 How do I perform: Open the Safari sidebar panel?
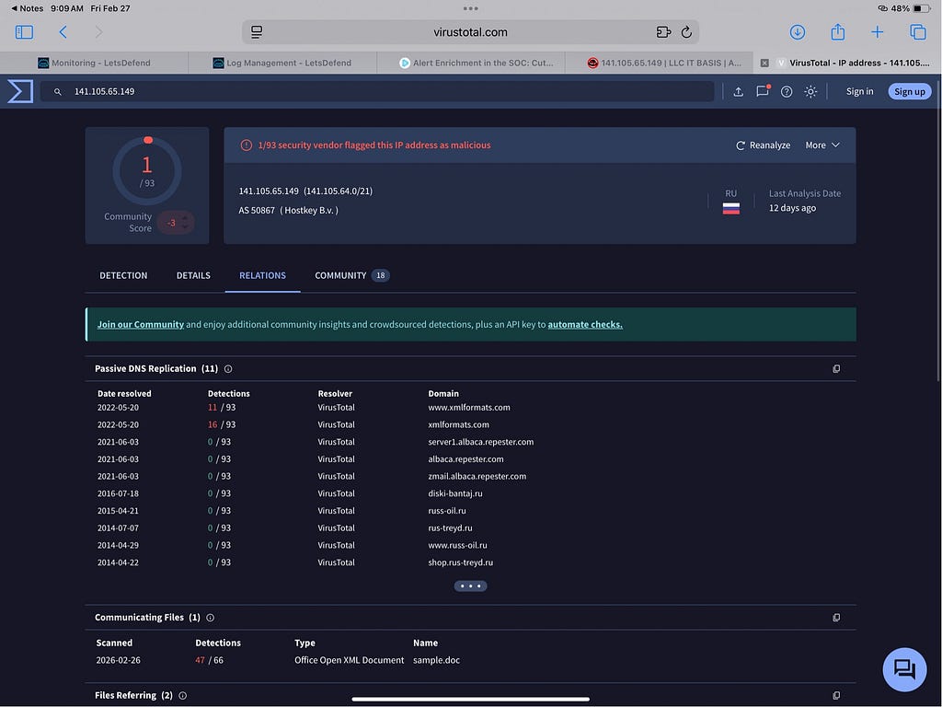[24, 32]
